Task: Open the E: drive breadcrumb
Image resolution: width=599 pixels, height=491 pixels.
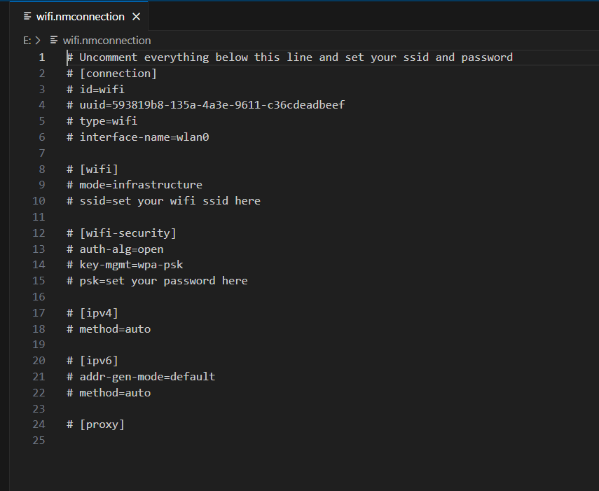Action: coord(27,41)
